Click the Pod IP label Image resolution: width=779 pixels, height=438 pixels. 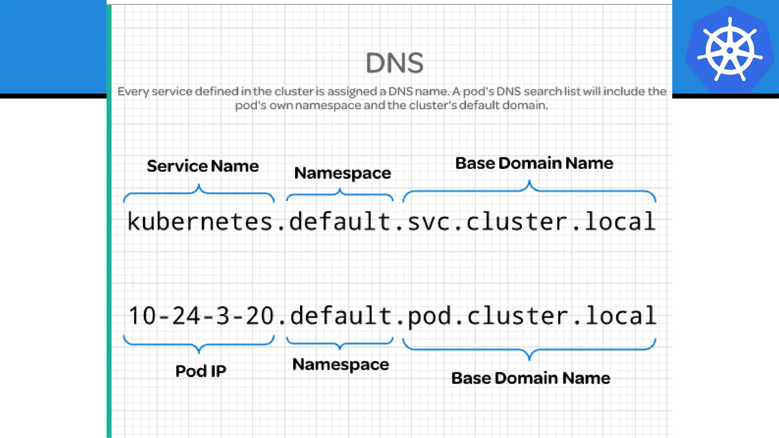pyautogui.click(x=200, y=371)
